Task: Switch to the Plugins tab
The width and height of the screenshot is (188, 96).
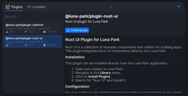Action: coord(14,7)
